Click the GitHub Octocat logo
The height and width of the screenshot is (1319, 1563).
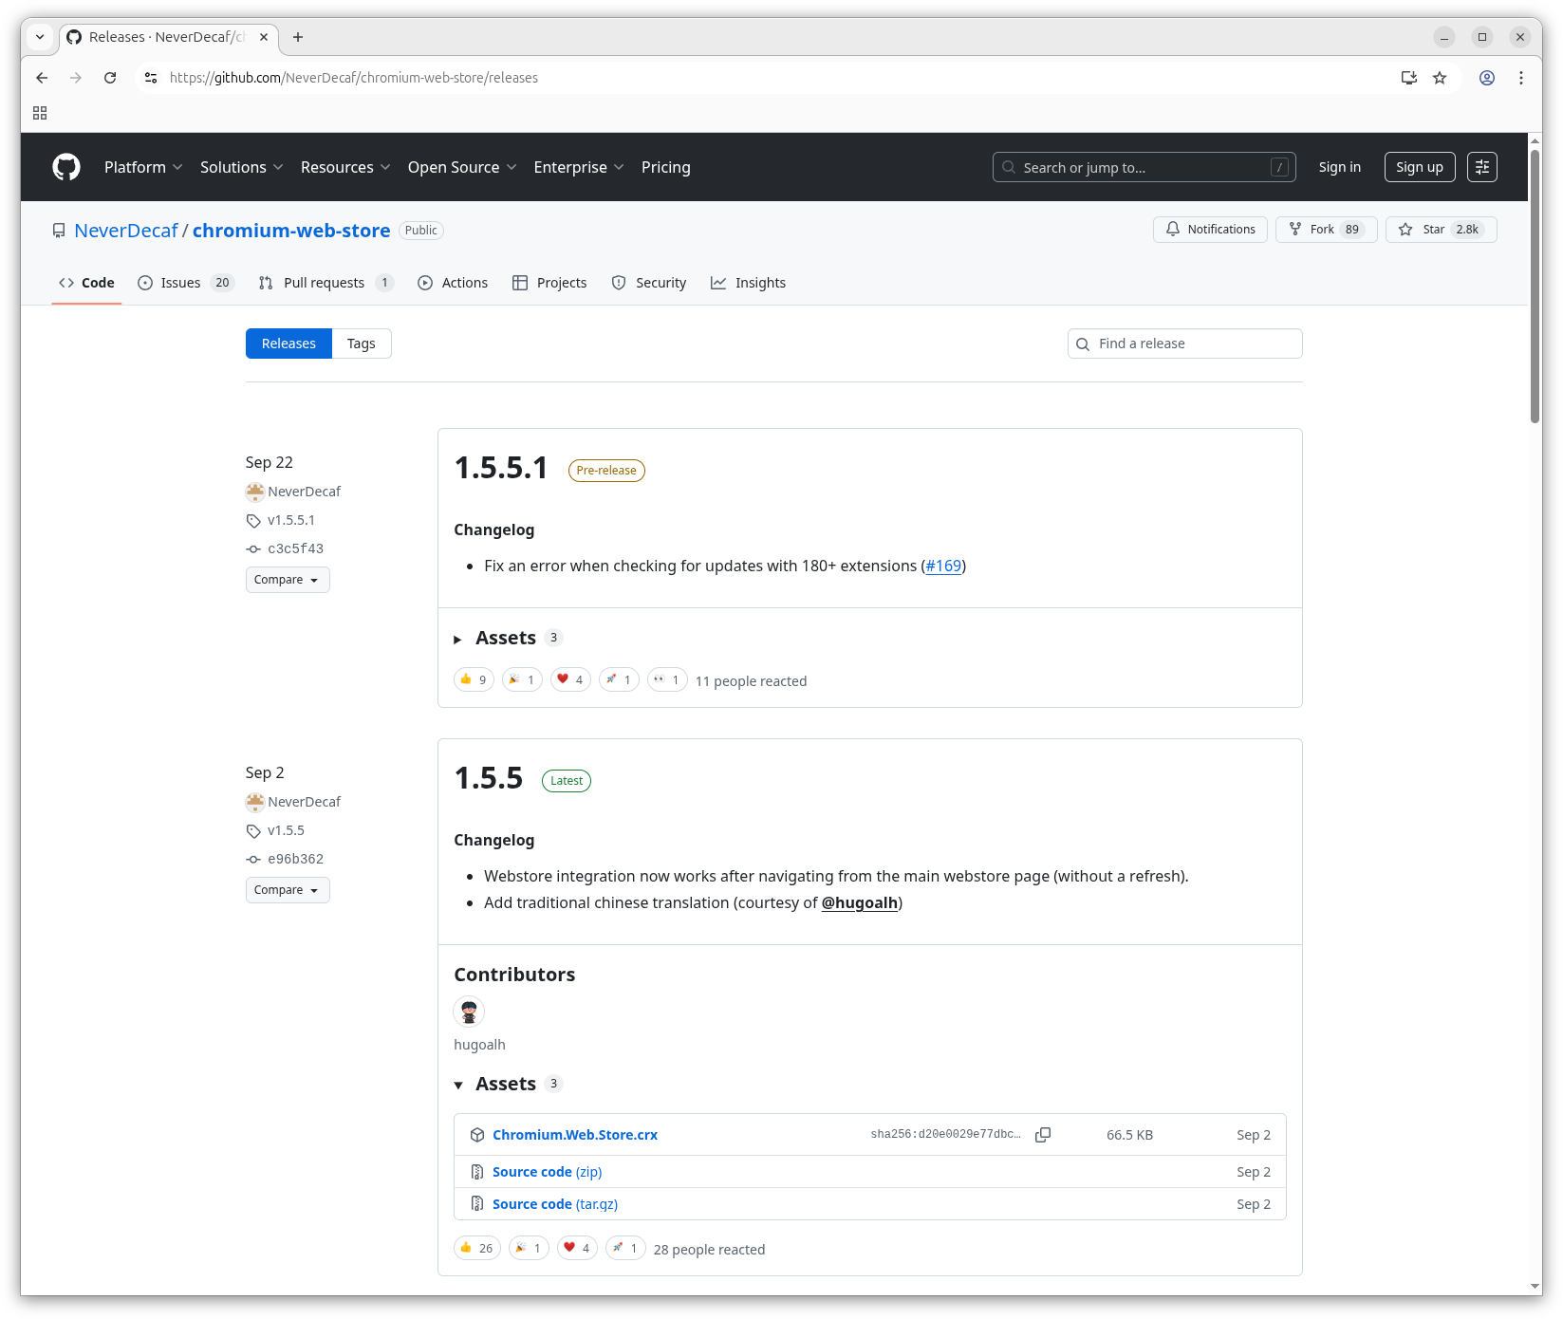pyautogui.click(x=66, y=167)
